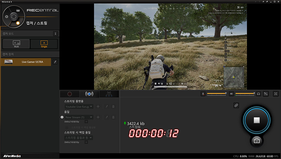The width and height of the screenshot is (281, 159).
Task: Click the swirl logo at wheel center
Action: (x=13, y=16)
